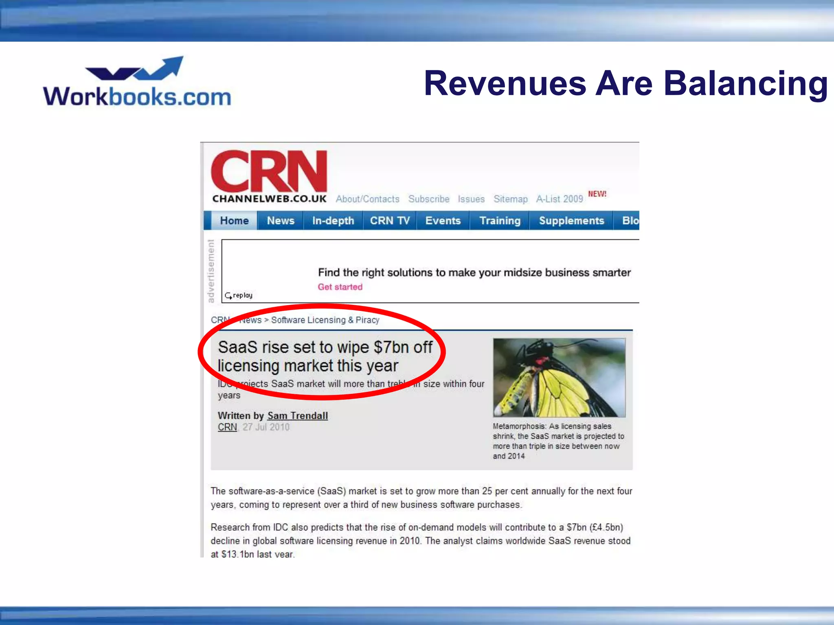834x625 pixels.
Task: Click the 'Revenues Are Balancing' slide title
Action: click(x=626, y=83)
